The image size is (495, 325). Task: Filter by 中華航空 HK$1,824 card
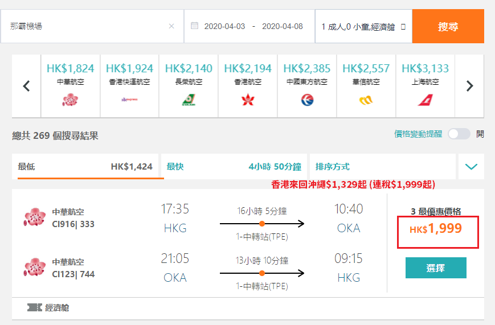pos(71,86)
